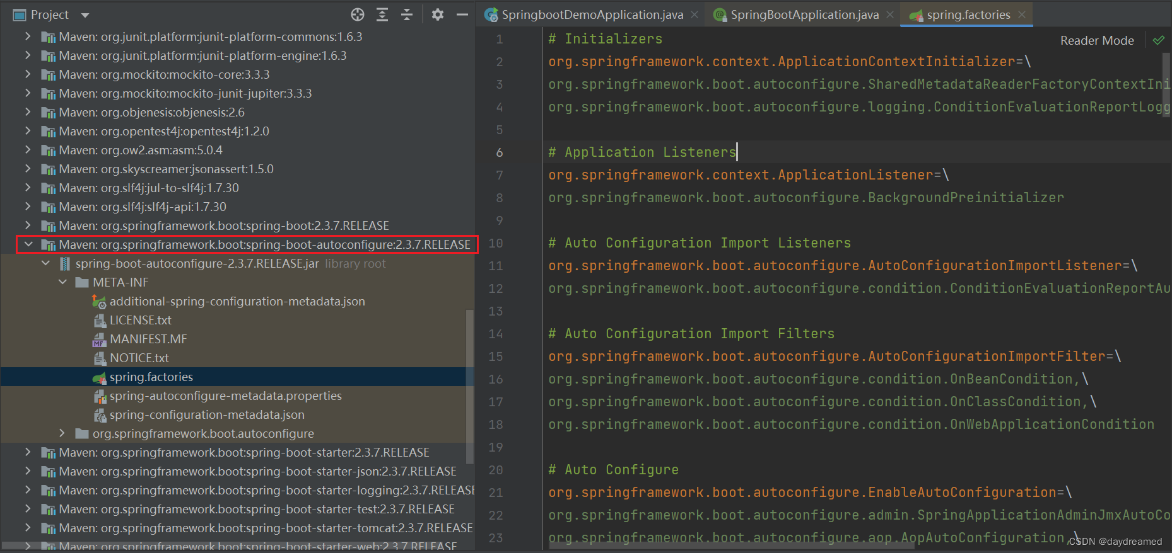
Task: Click spring-autoconfigure-metadata.properties file icon
Action: [100, 396]
